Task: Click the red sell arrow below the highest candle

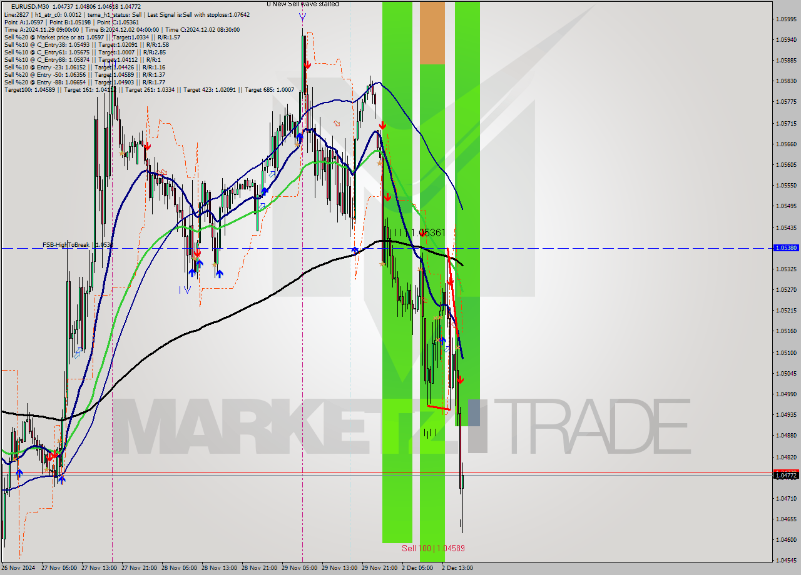Action: tap(307, 64)
